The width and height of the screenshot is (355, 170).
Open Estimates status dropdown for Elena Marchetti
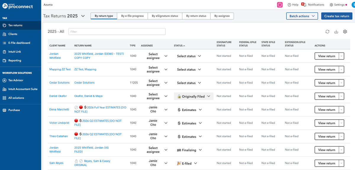190,110
